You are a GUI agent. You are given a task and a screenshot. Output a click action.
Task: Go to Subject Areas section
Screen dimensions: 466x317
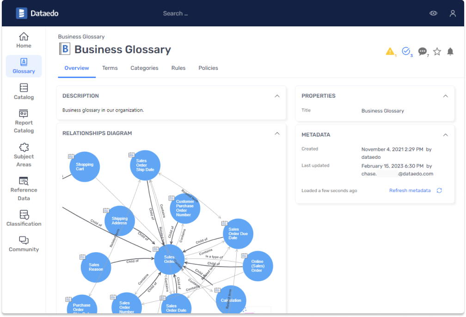coord(24,155)
